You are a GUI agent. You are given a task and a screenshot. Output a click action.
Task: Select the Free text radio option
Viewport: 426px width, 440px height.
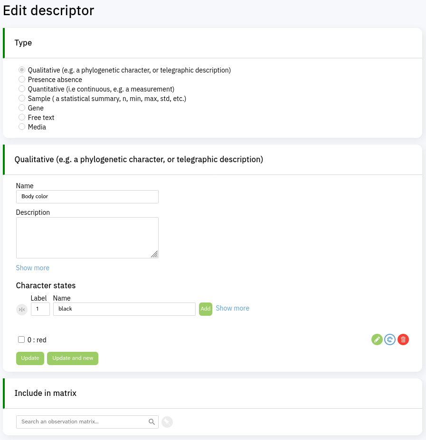[x=22, y=118]
